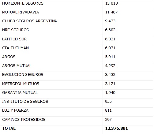
Task: Click the ARGOS MUTUAL entry
Action: pyautogui.click(x=17, y=66)
